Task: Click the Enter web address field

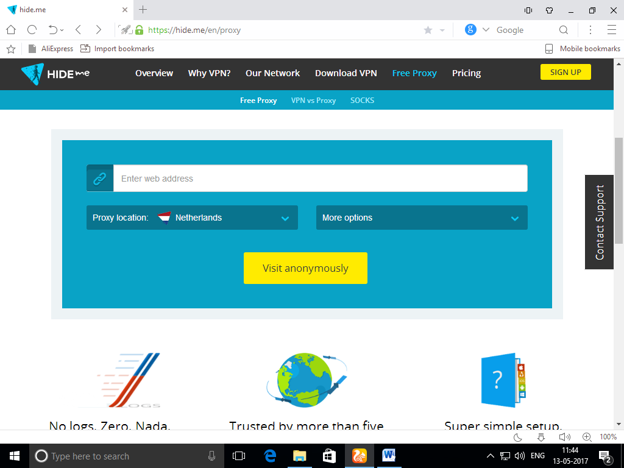Action: tap(321, 179)
